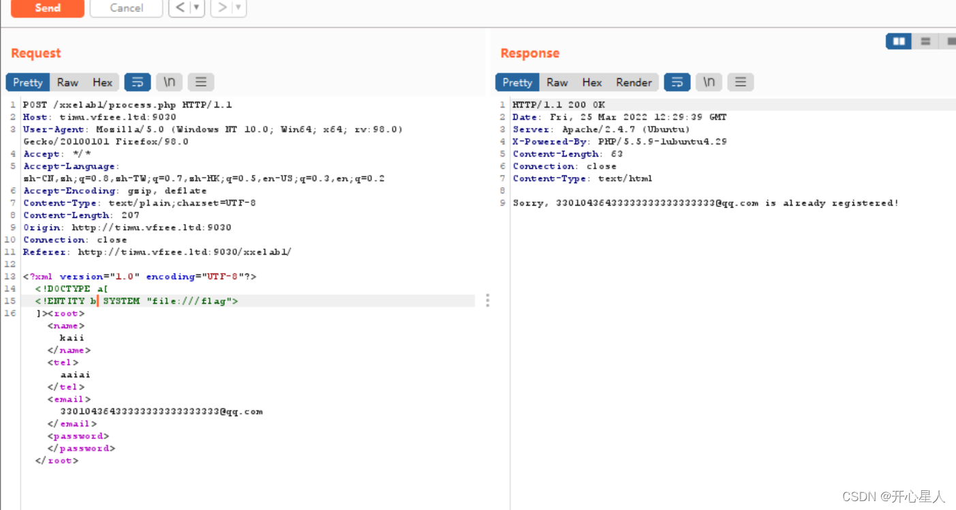Click the User-Agent header in request
This screenshot has width=956, height=510.
pyautogui.click(x=213, y=136)
